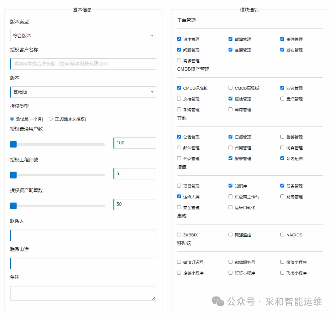The height and width of the screenshot is (315, 333).
Task: Enable the 安全管理 checkbox
Action: pyautogui.click(x=179, y=207)
